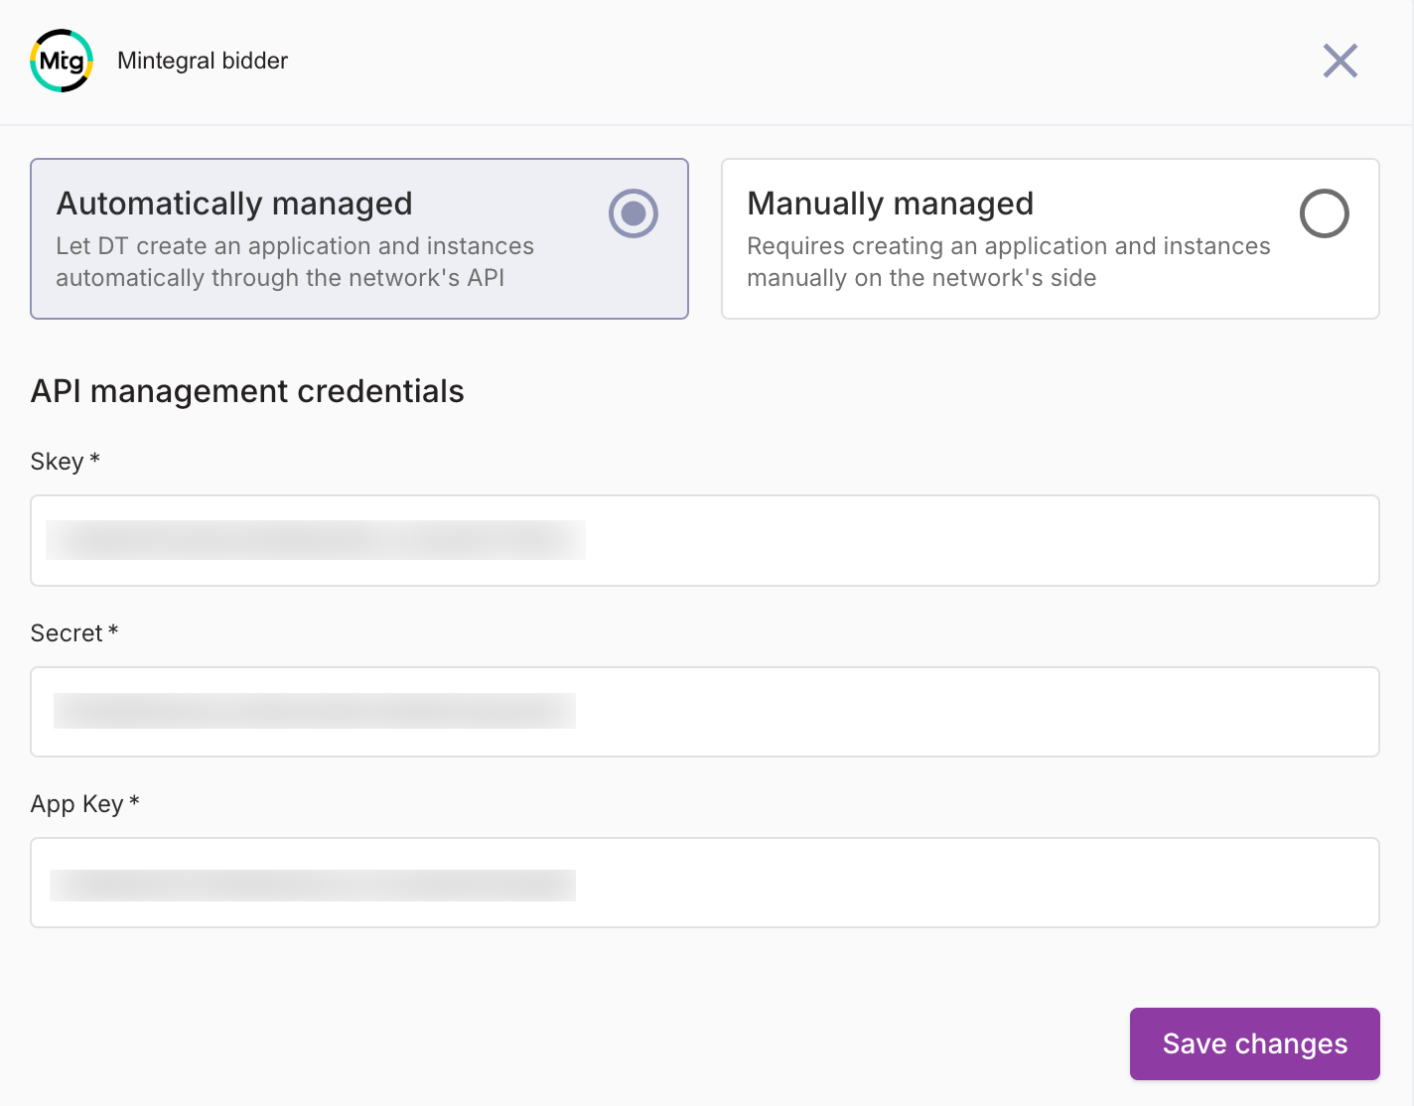Close the Mintegral bidder dialog
Viewport: 1414px width, 1106px height.
point(1340,61)
